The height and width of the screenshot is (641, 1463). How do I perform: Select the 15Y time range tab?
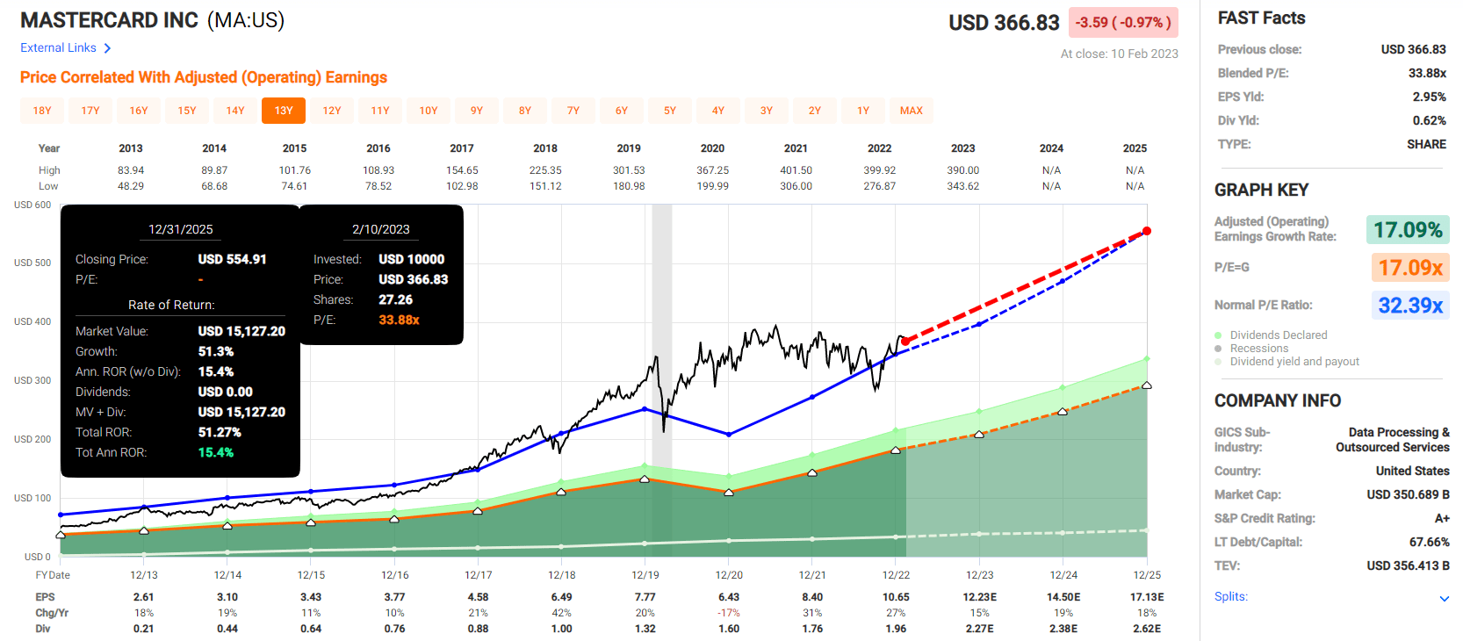(187, 111)
